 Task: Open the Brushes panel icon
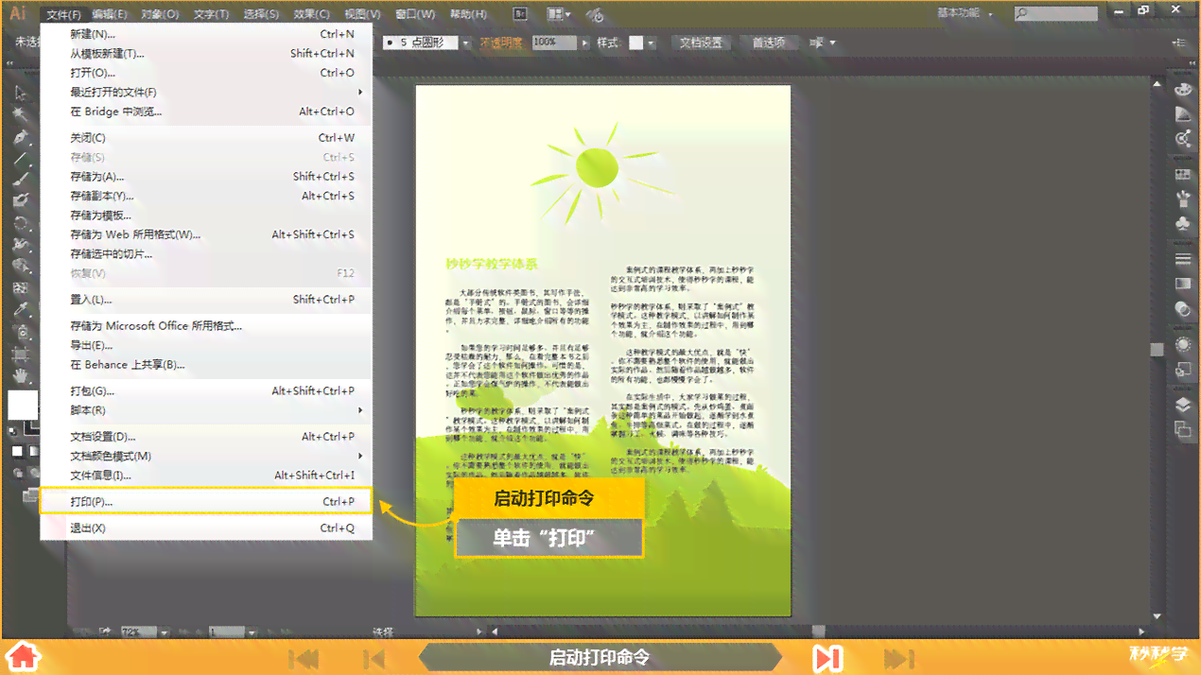pyautogui.click(x=1183, y=199)
